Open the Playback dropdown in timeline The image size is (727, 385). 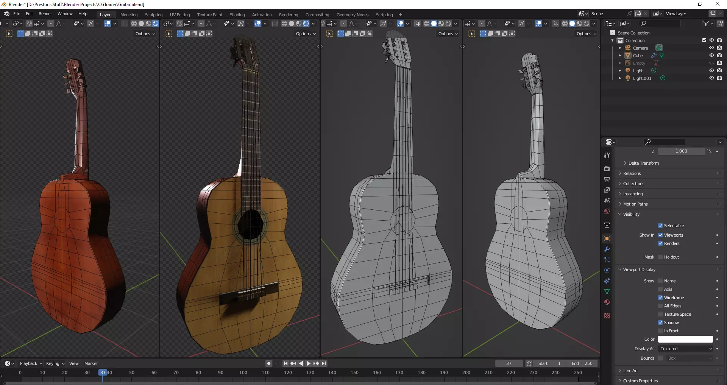[31, 363]
